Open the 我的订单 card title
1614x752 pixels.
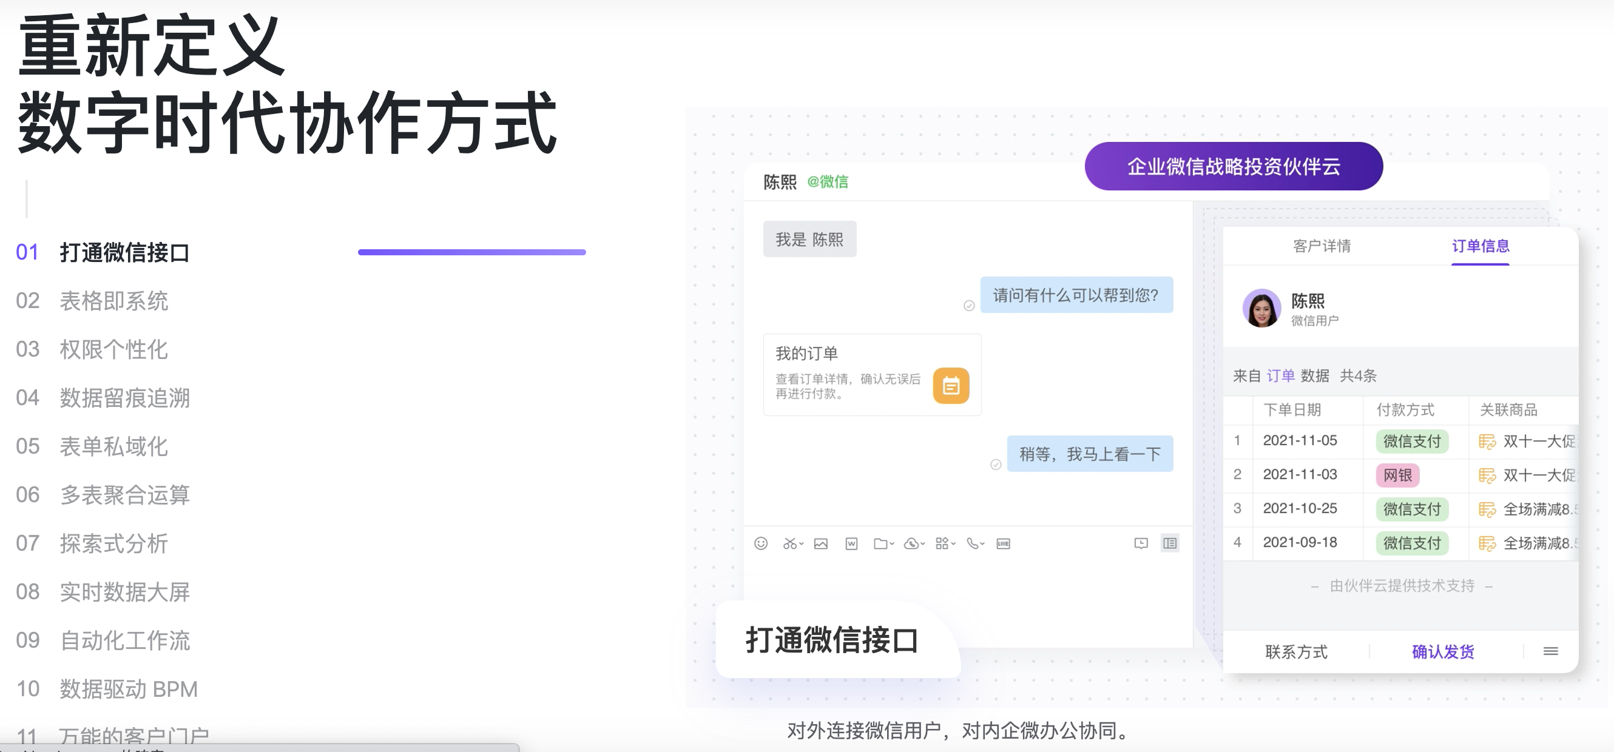click(x=806, y=353)
